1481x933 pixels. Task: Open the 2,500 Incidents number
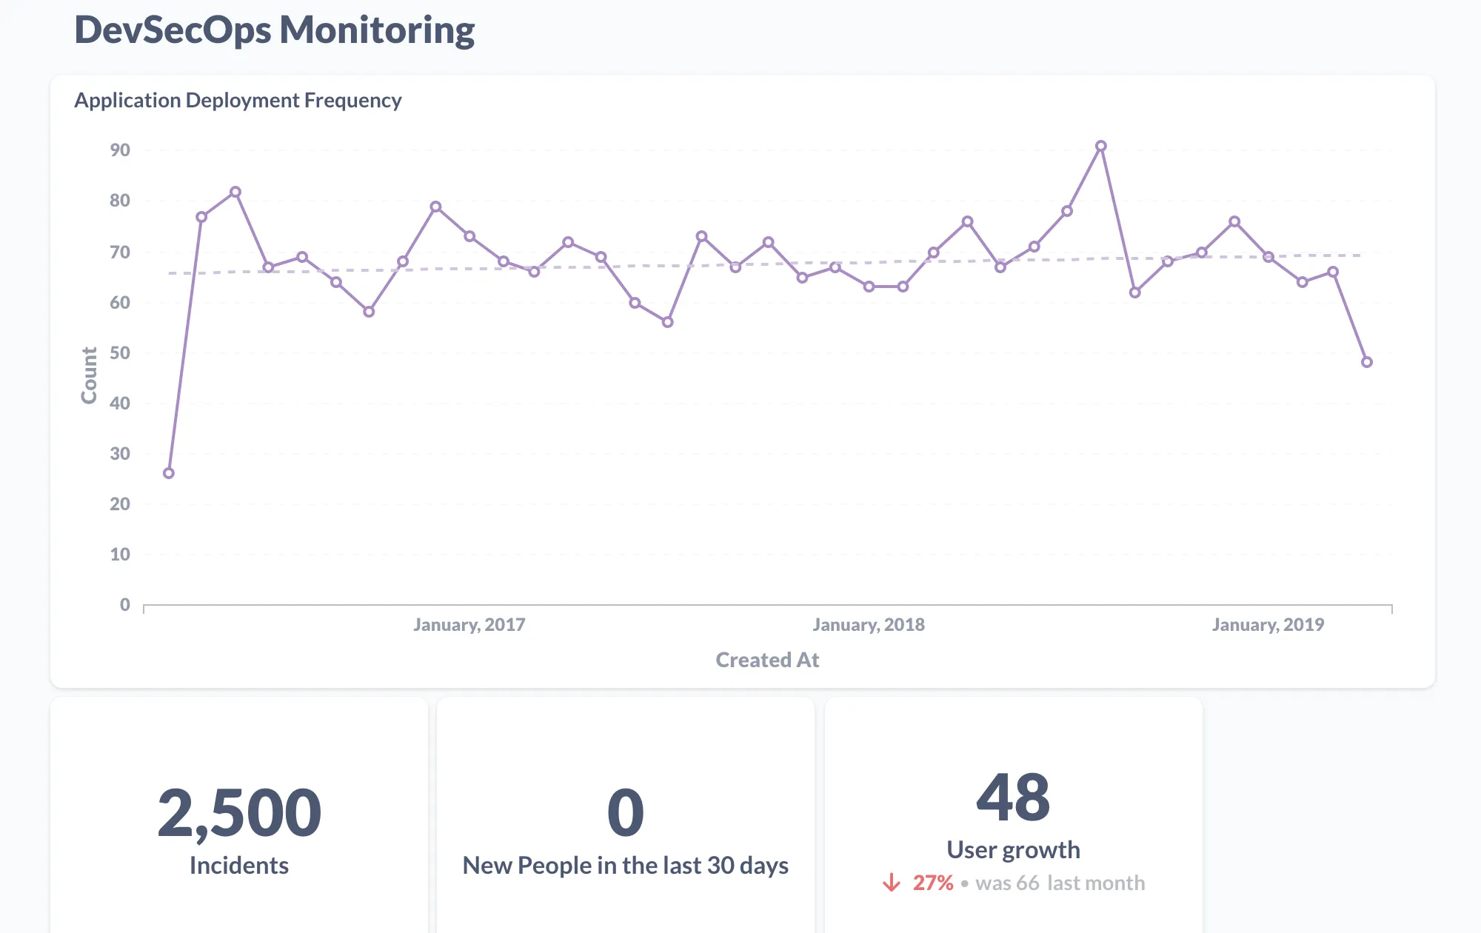coord(239,813)
